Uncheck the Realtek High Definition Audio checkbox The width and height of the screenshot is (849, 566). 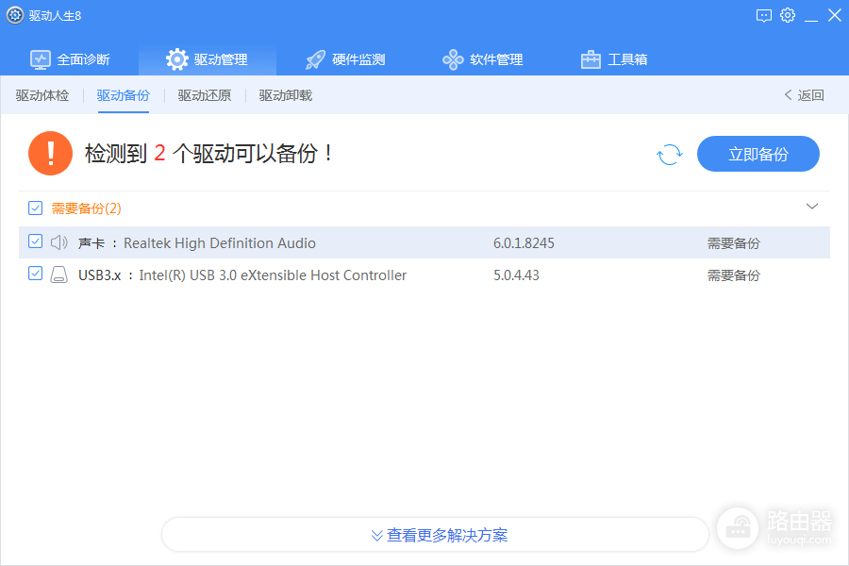[x=35, y=241]
